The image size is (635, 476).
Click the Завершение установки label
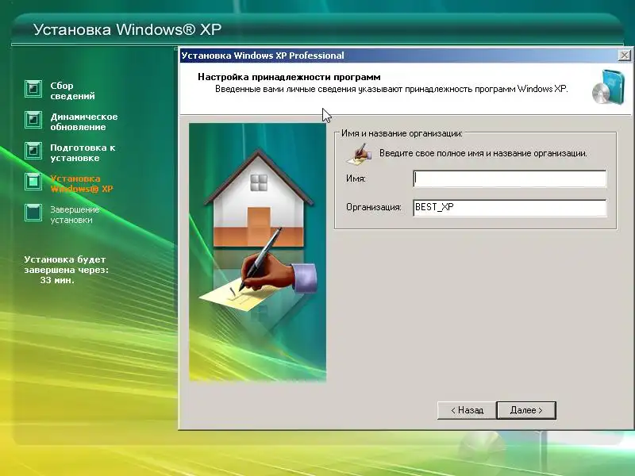pos(75,215)
